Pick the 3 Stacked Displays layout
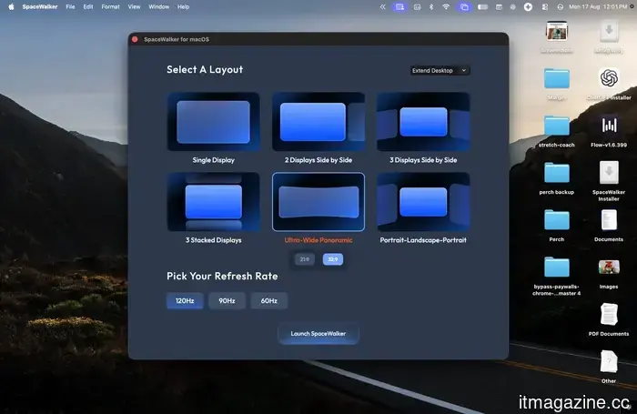 coord(213,201)
